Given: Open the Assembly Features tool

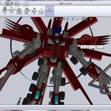Looking at the screenshot, I should pos(4,10).
